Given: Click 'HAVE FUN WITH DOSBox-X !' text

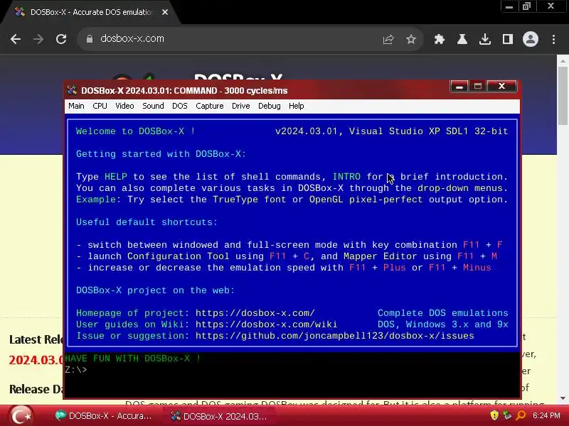Looking at the screenshot, I should pyautogui.click(x=133, y=359).
